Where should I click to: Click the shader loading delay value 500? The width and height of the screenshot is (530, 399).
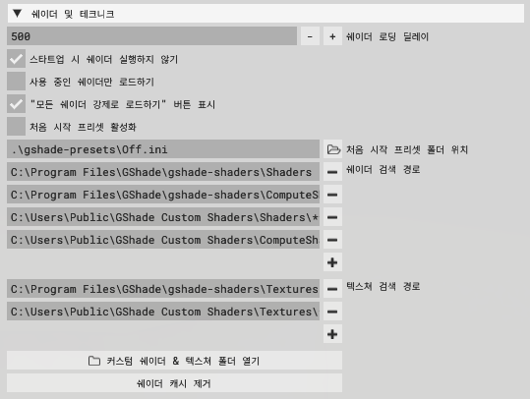pyautogui.click(x=151, y=36)
